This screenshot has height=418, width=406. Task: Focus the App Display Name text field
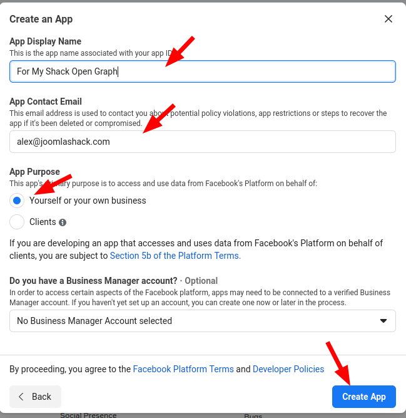tap(203, 71)
